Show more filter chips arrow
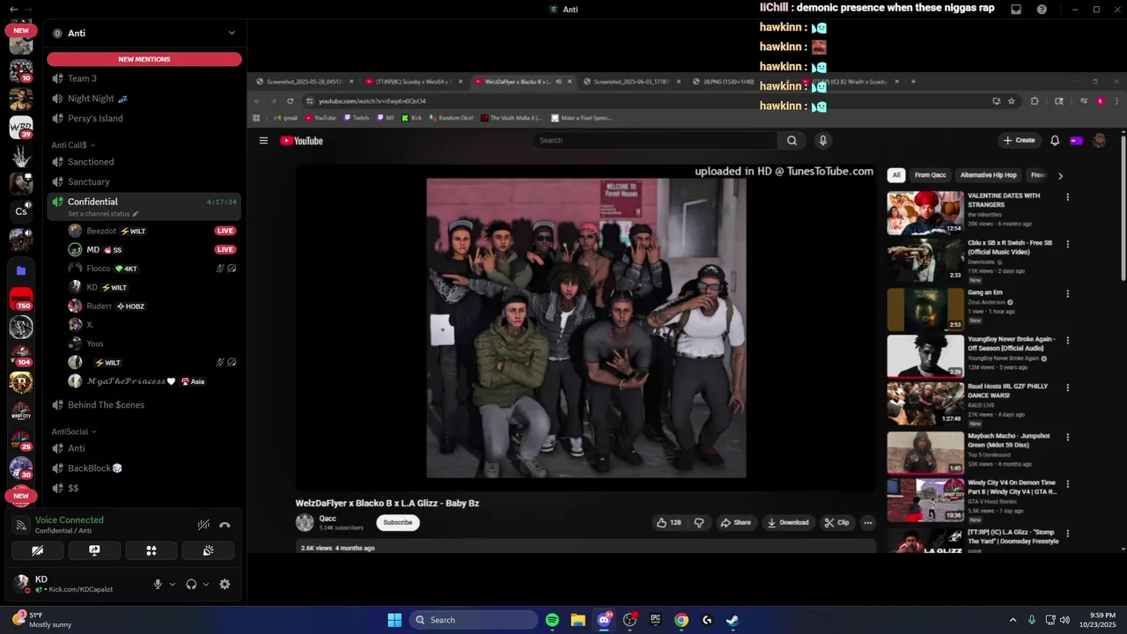This screenshot has width=1127, height=634. pos(1060,176)
